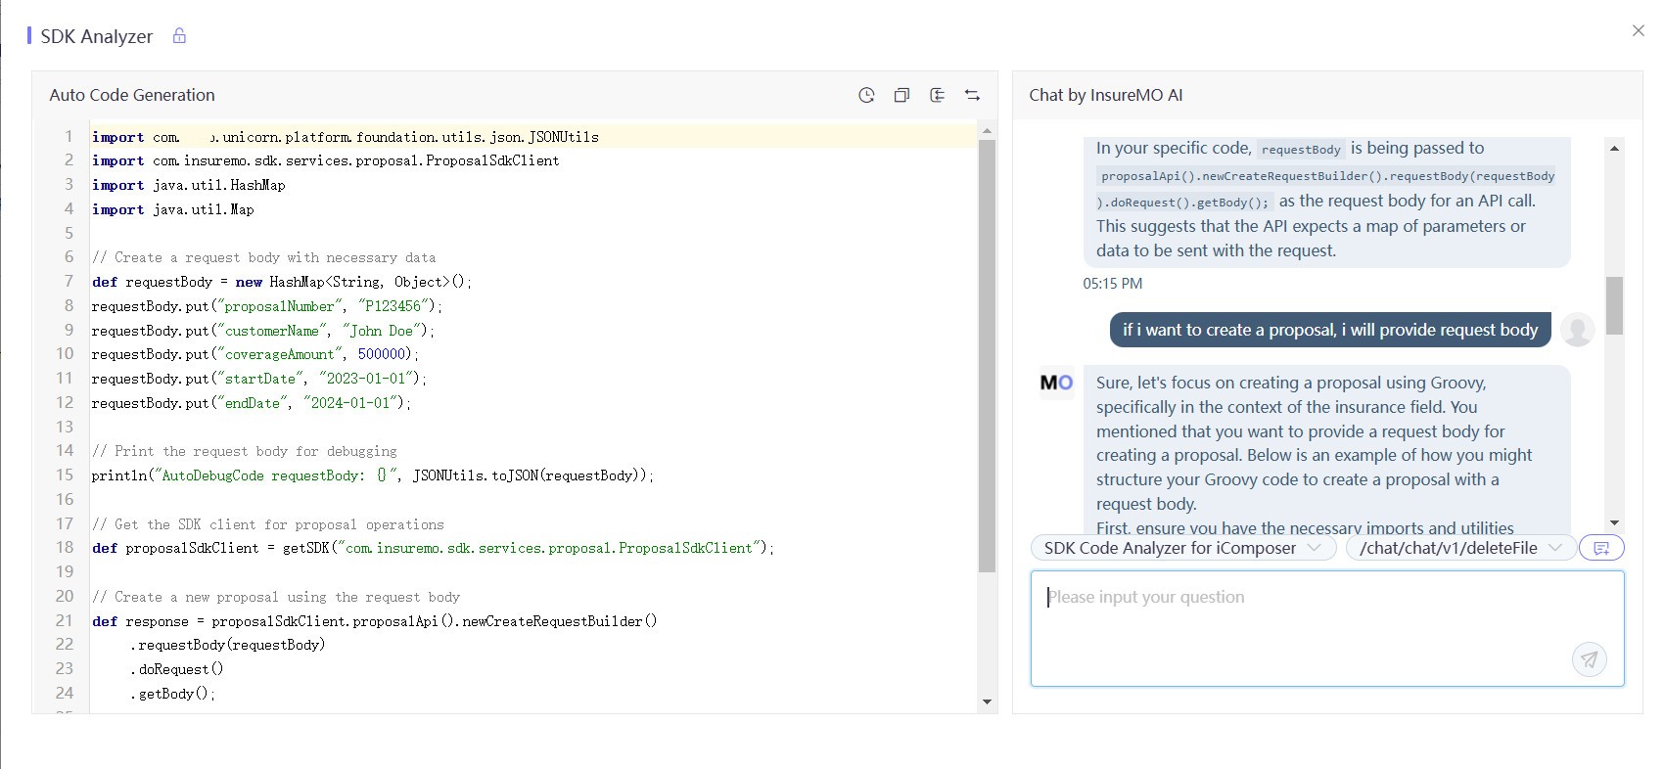
Task: Click the comment 'Print the request body for debugging'
Action: [245, 451]
